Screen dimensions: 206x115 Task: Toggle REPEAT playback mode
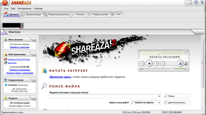point(180,53)
